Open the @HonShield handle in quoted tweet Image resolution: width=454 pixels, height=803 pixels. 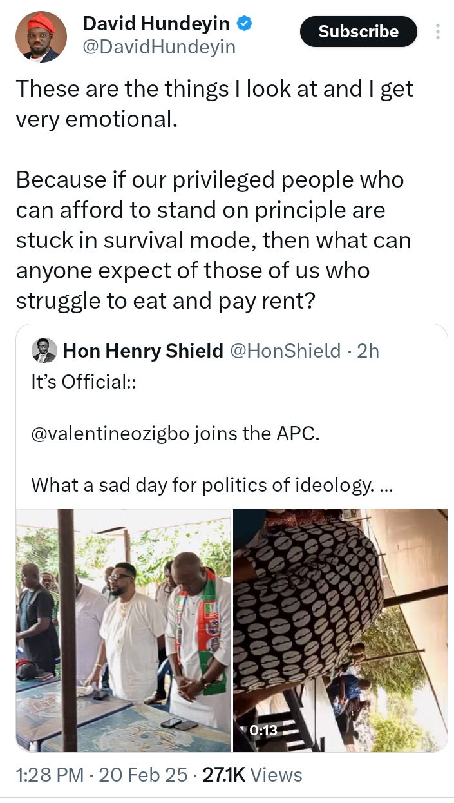coord(285,351)
